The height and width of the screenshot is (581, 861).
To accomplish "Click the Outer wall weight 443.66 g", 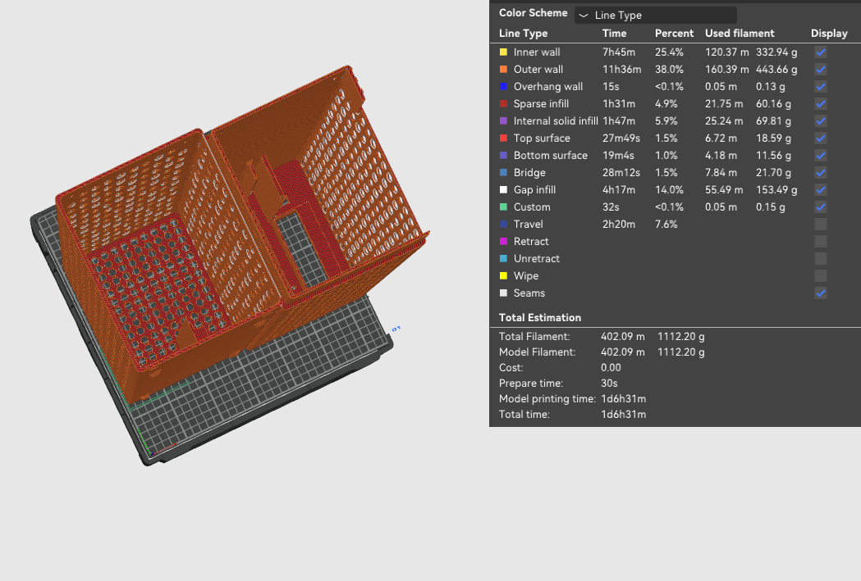I will (776, 69).
